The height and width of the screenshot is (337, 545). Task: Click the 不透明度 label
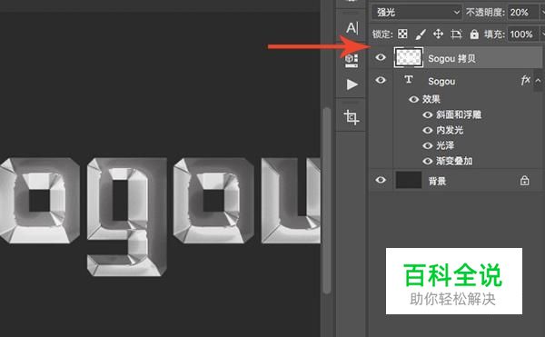click(485, 13)
